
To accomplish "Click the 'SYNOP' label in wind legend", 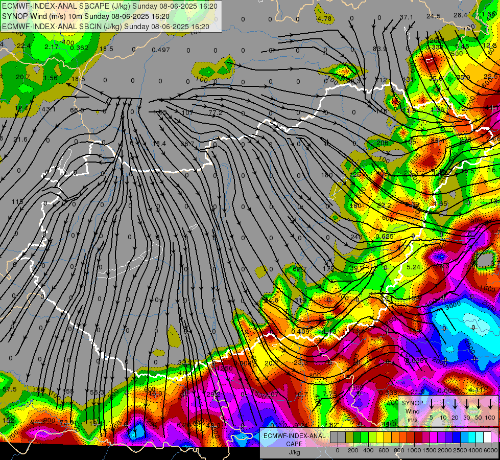I will (x=412, y=403).
